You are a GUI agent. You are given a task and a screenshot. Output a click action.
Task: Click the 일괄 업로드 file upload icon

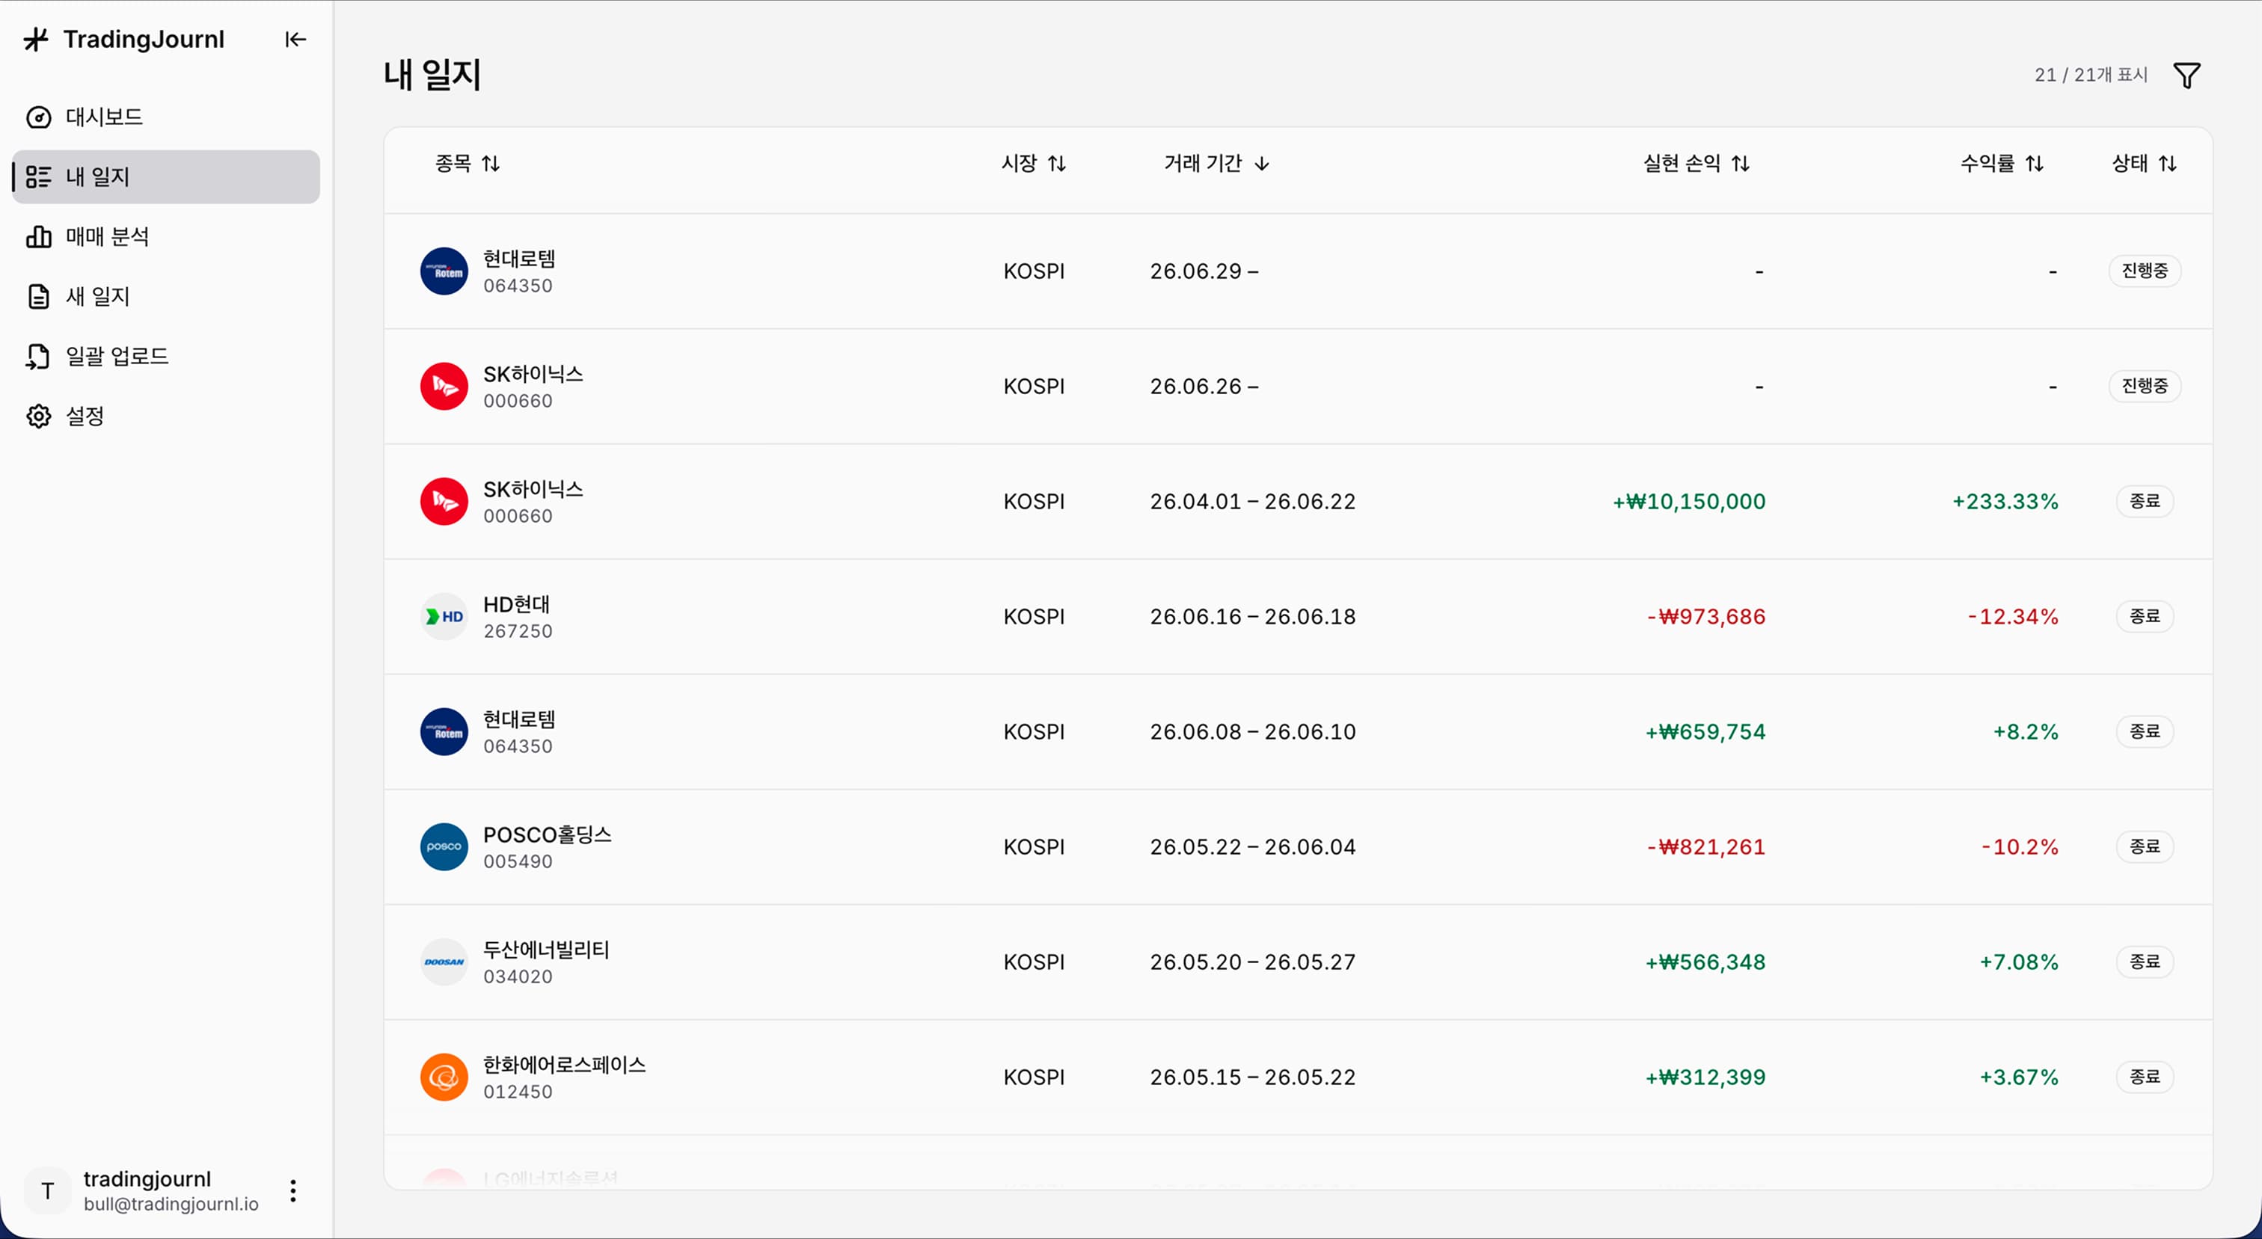point(39,356)
